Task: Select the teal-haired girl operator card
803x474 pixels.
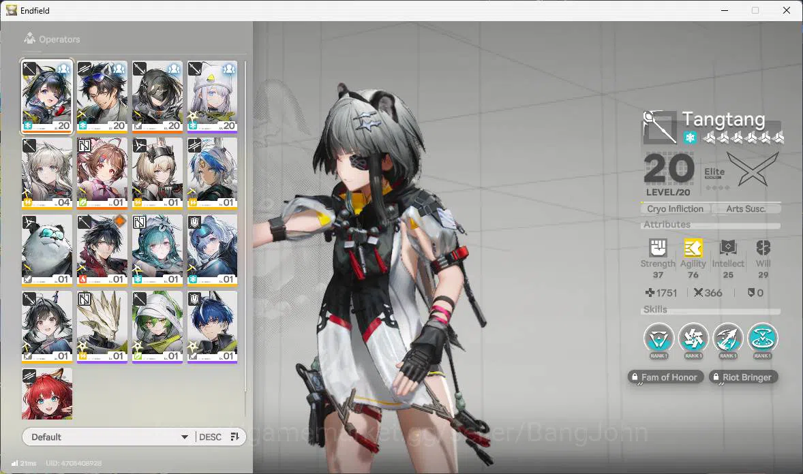Action: [157, 251]
